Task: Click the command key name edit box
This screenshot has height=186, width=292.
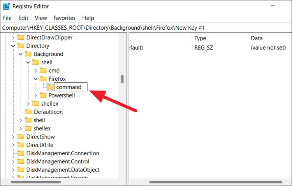Action: [70, 87]
